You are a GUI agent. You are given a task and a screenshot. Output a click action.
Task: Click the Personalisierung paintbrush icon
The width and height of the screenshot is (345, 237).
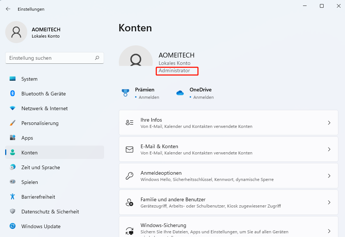tap(13, 123)
